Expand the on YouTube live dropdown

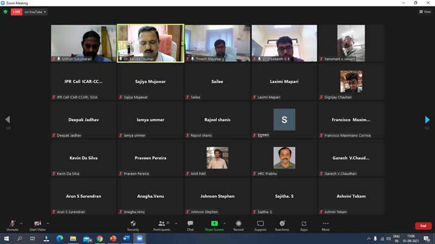(35, 12)
